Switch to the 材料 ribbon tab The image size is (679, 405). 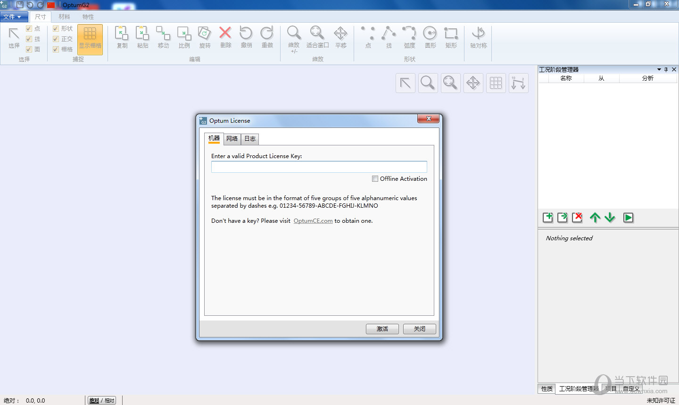click(x=64, y=17)
